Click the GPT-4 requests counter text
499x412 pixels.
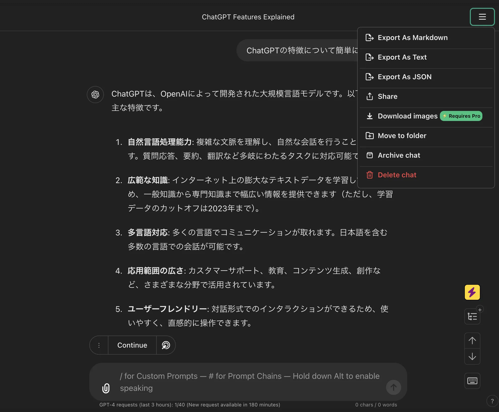(x=190, y=405)
